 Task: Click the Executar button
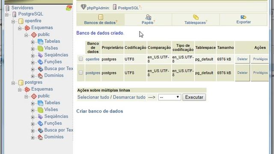click(194, 97)
